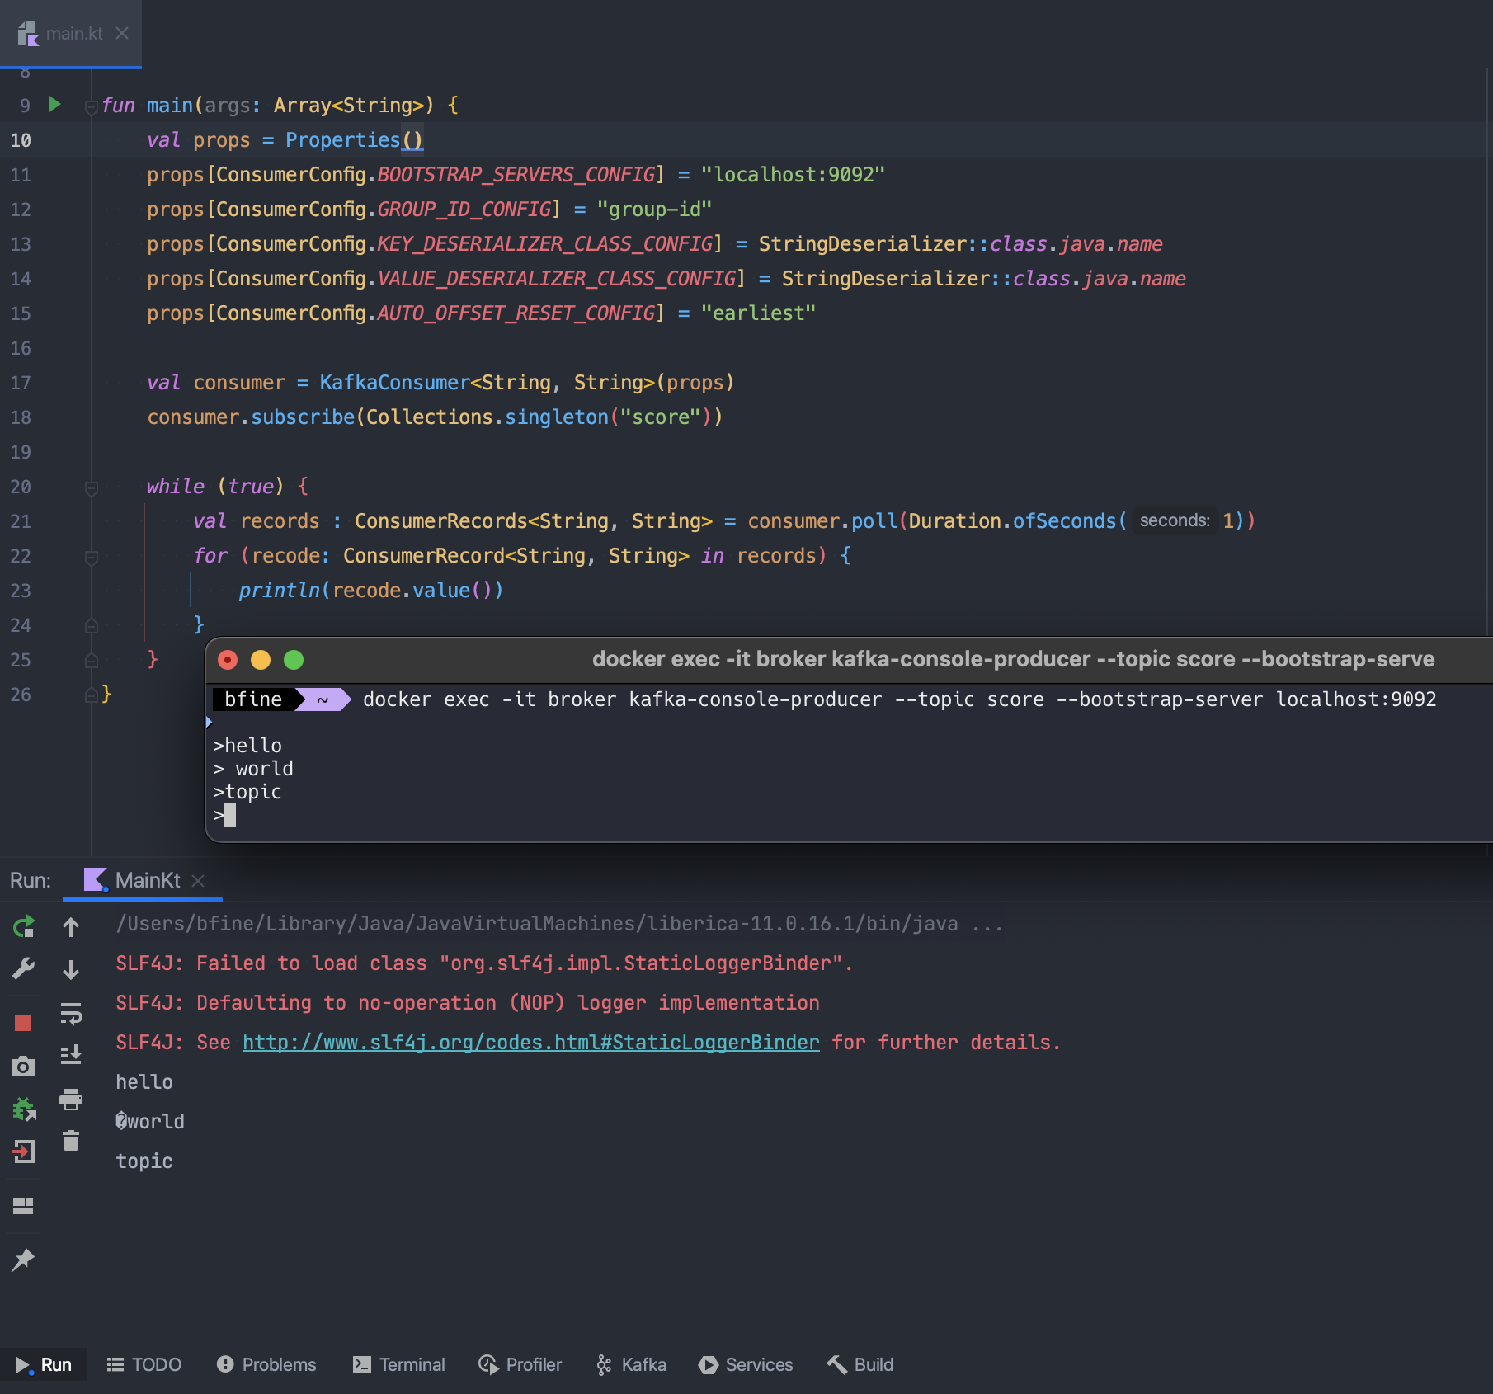Image resolution: width=1493 pixels, height=1394 pixels.
Task: Toggle scroll to end of console
Action: coord(71,1055)
